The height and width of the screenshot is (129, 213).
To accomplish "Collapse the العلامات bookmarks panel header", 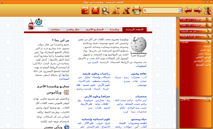I will [195, 42].
